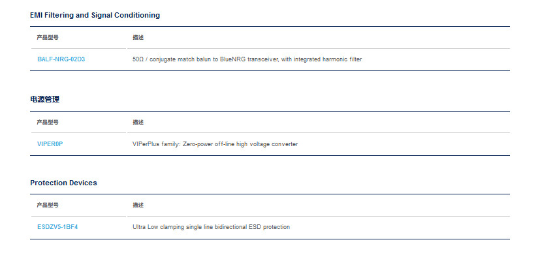Select 产品型号 column header in EMI Filtering table
The image size is (536, 259).
(48, 38)
